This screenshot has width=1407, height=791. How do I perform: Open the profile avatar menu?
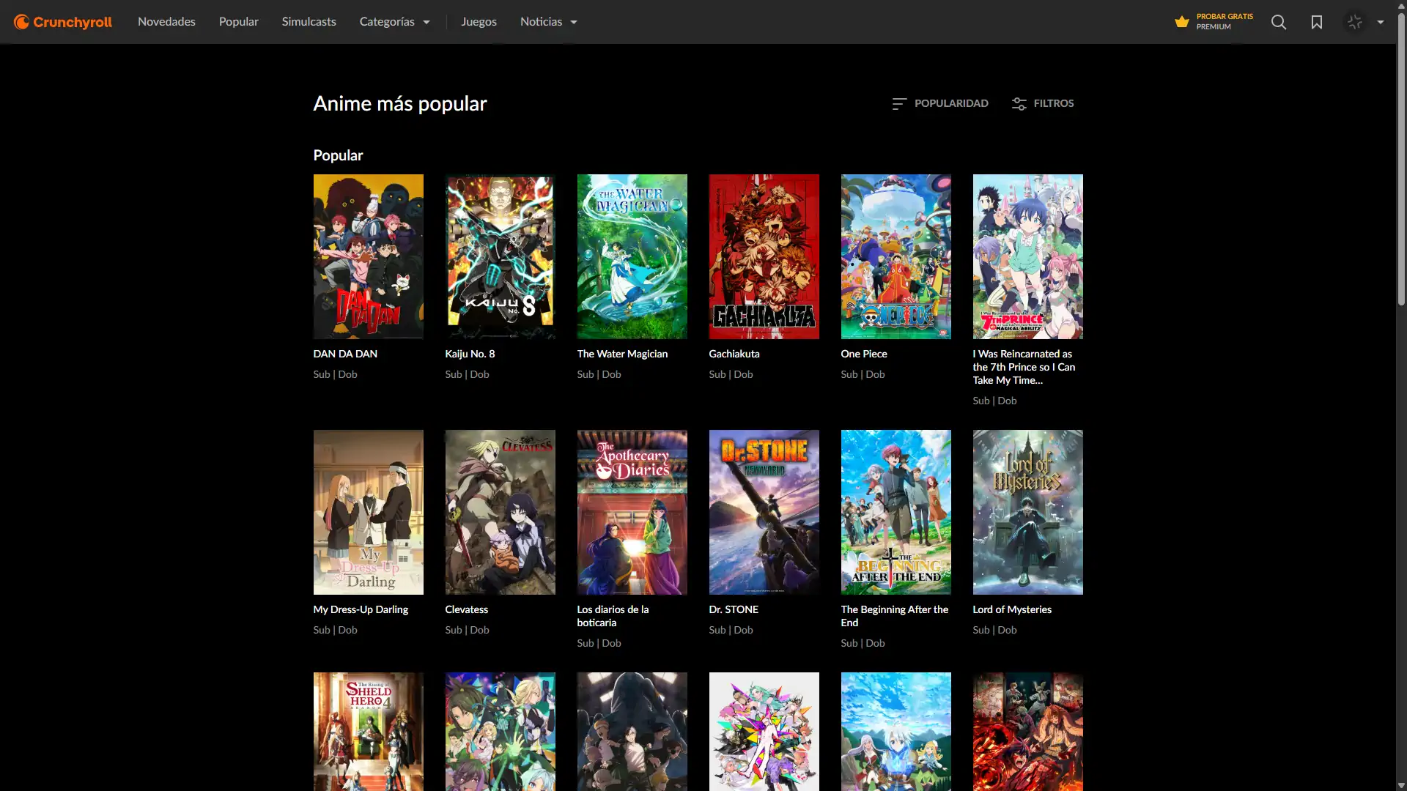click(1355, 22)
